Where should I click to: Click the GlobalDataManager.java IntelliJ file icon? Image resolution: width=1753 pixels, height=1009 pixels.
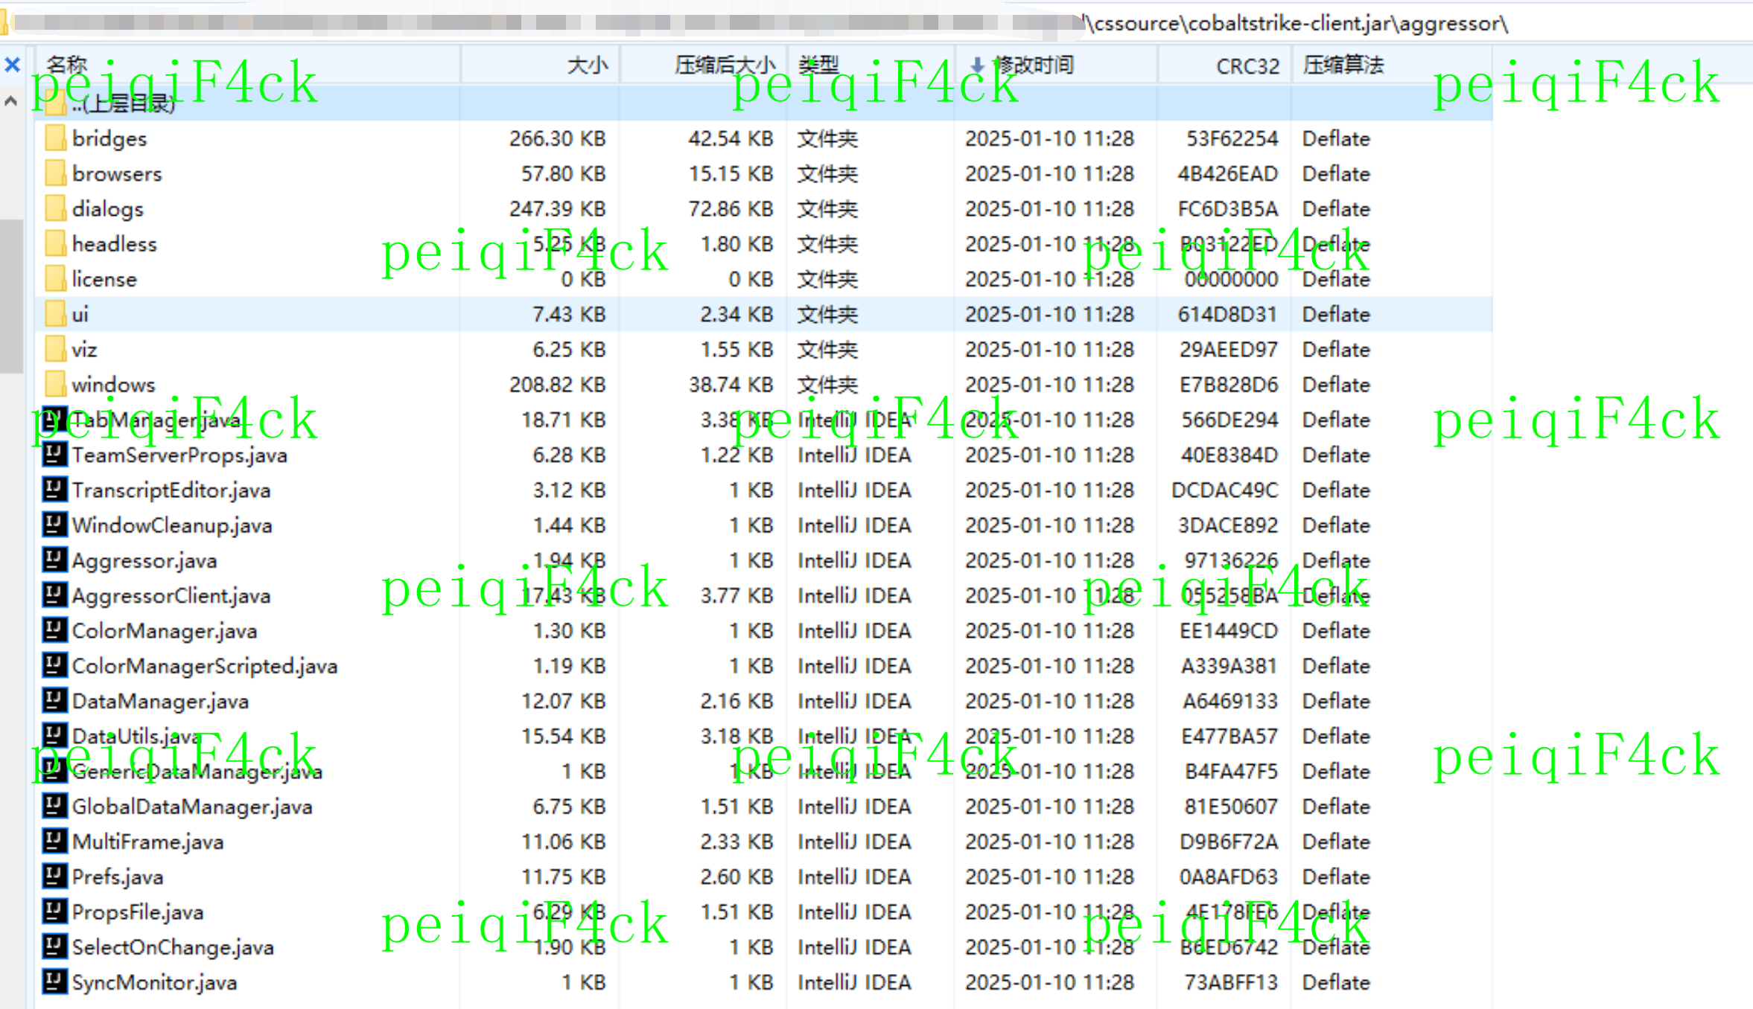54,806
